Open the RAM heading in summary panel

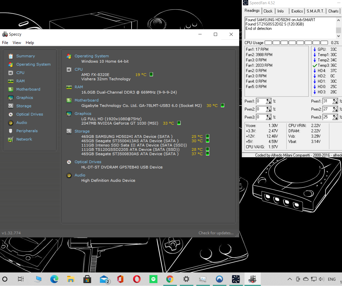click(79, 87)
